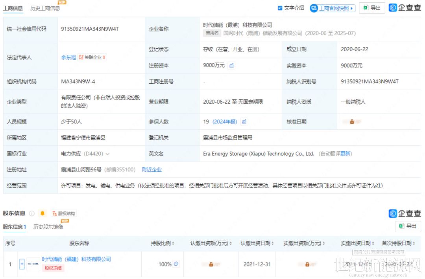Viewport: 425px width, 279px height.
Task: Click the locked VIP approval date icon
Action: tap(351, 122)
